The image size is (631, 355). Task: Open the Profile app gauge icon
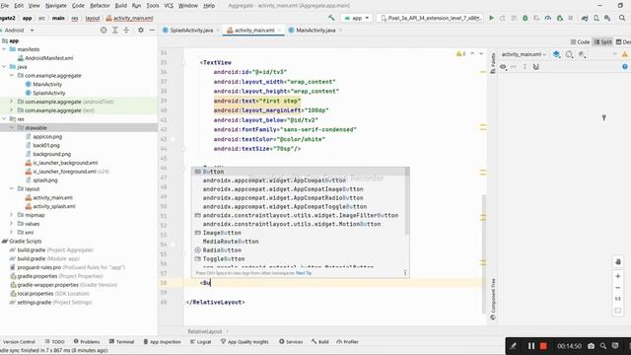[x=548, y=18]
